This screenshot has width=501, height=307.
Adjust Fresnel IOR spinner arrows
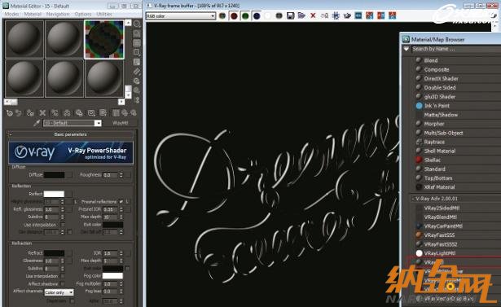[x=121, y=209]
